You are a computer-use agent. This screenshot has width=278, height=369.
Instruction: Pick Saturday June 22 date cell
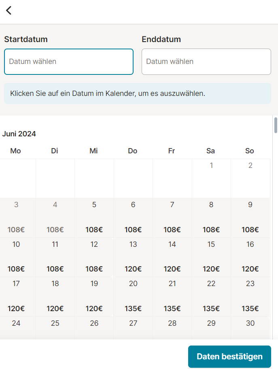pyautogui.click(x=211, y=297)
